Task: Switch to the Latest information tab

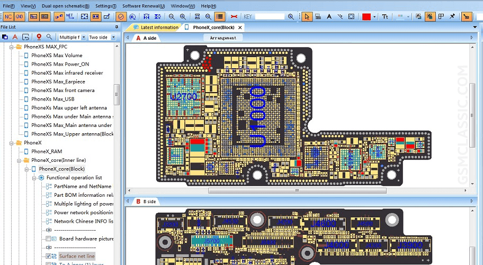Action: [156, 28]
